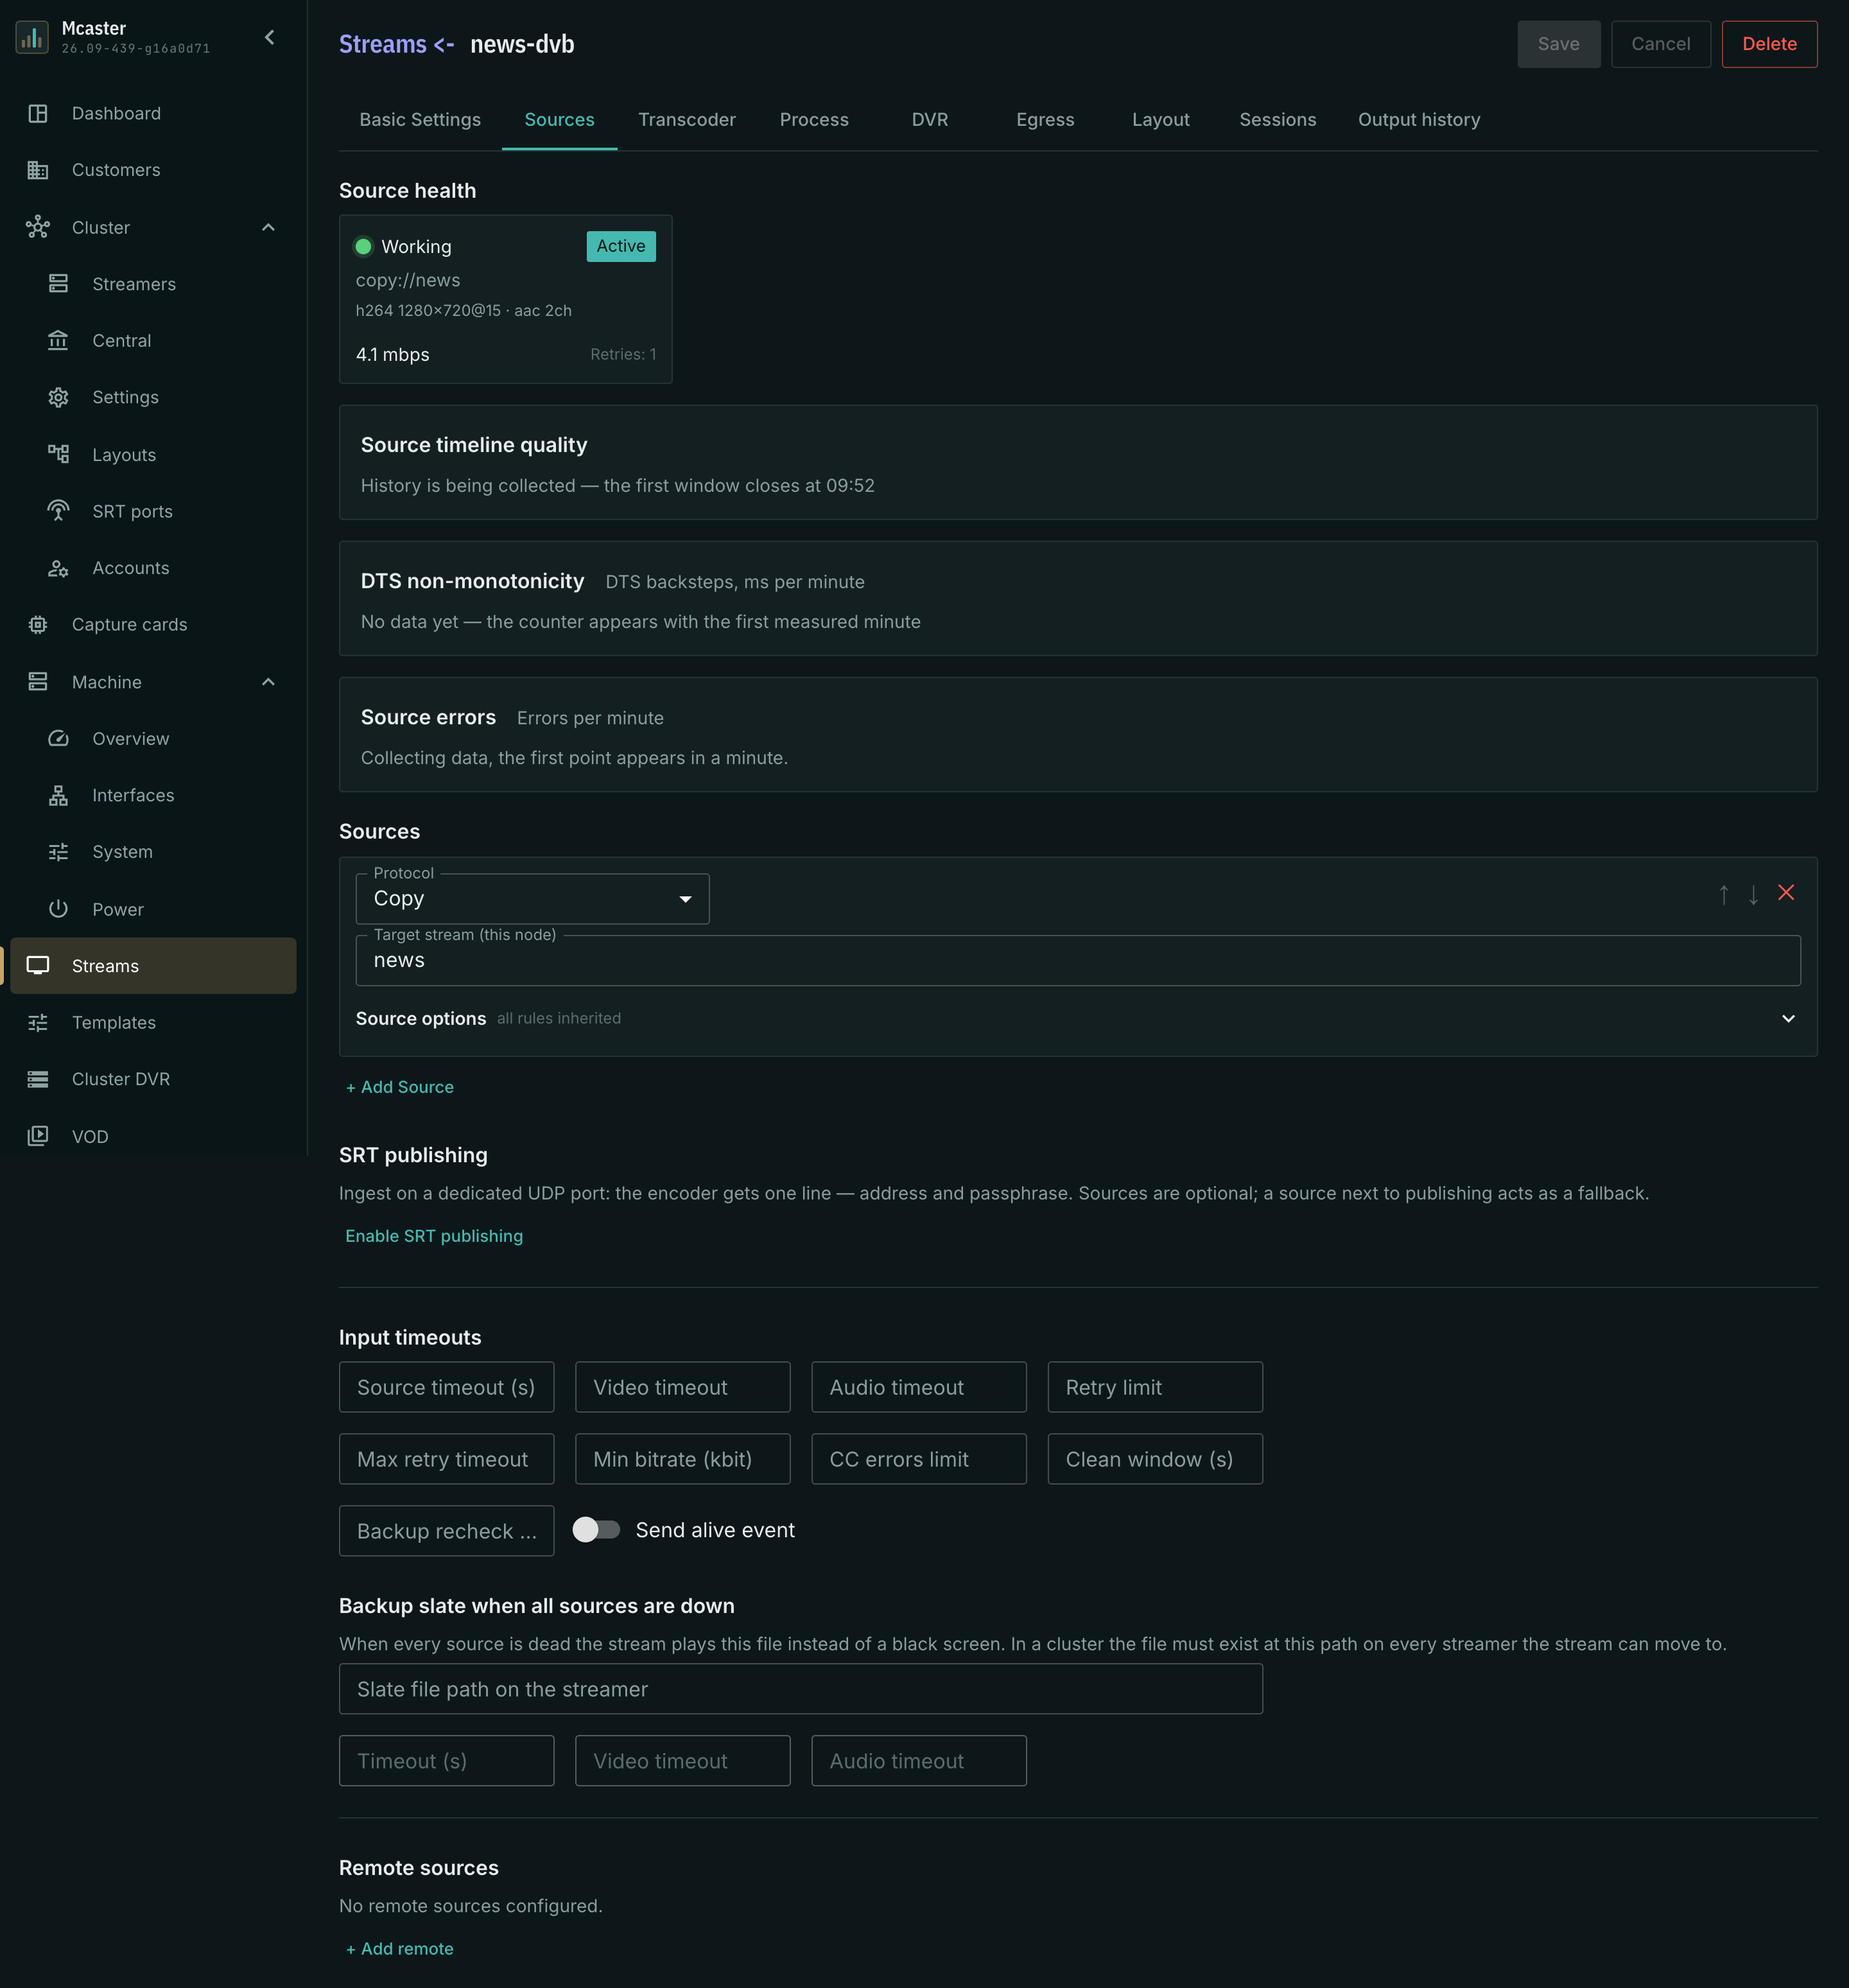Go to the Process tab
Screen dimensions: 1849x1988
(x=814, y=120)
